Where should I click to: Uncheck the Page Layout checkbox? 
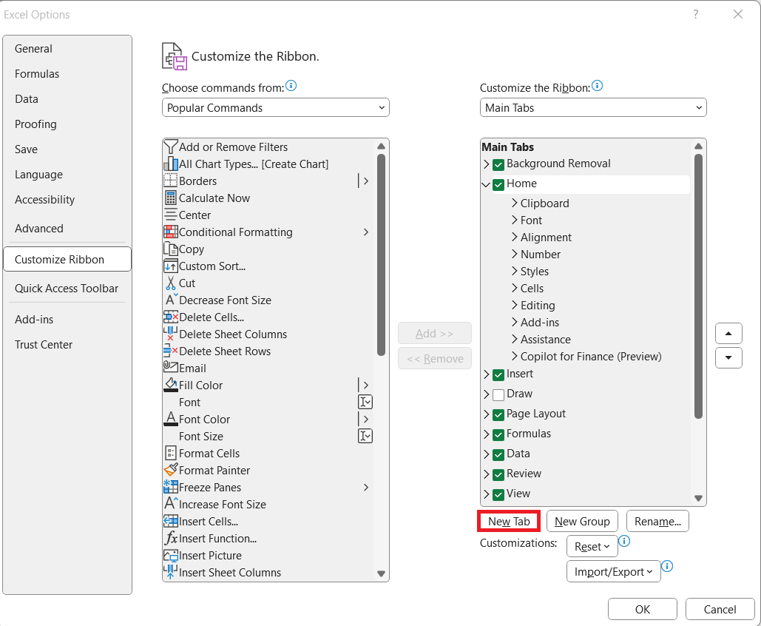pos(498,414)
